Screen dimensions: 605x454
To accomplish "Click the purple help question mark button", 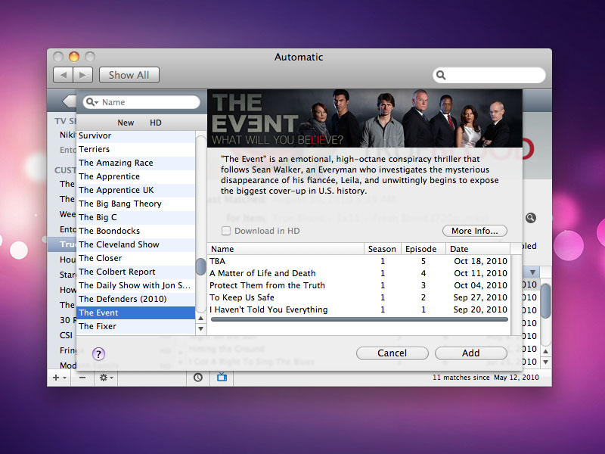I will pyautogui.click(x=98, y=353).
